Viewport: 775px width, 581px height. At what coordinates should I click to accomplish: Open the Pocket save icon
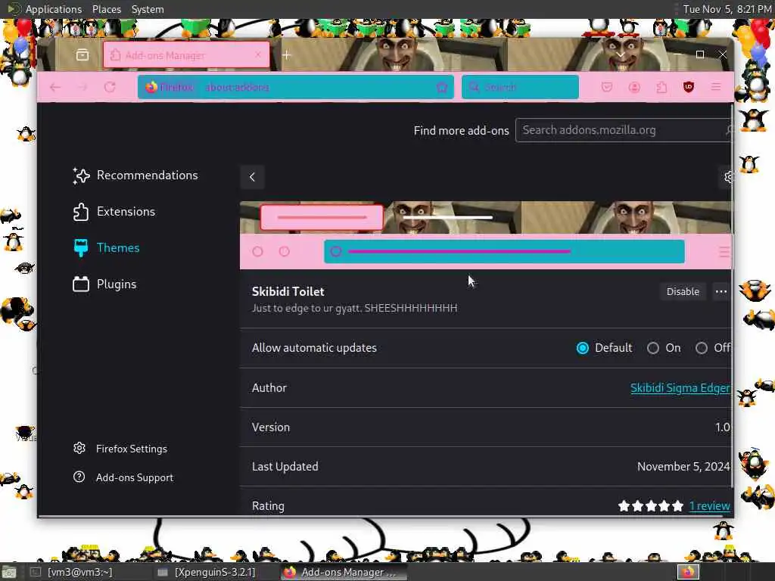click(x=607, y=87)
